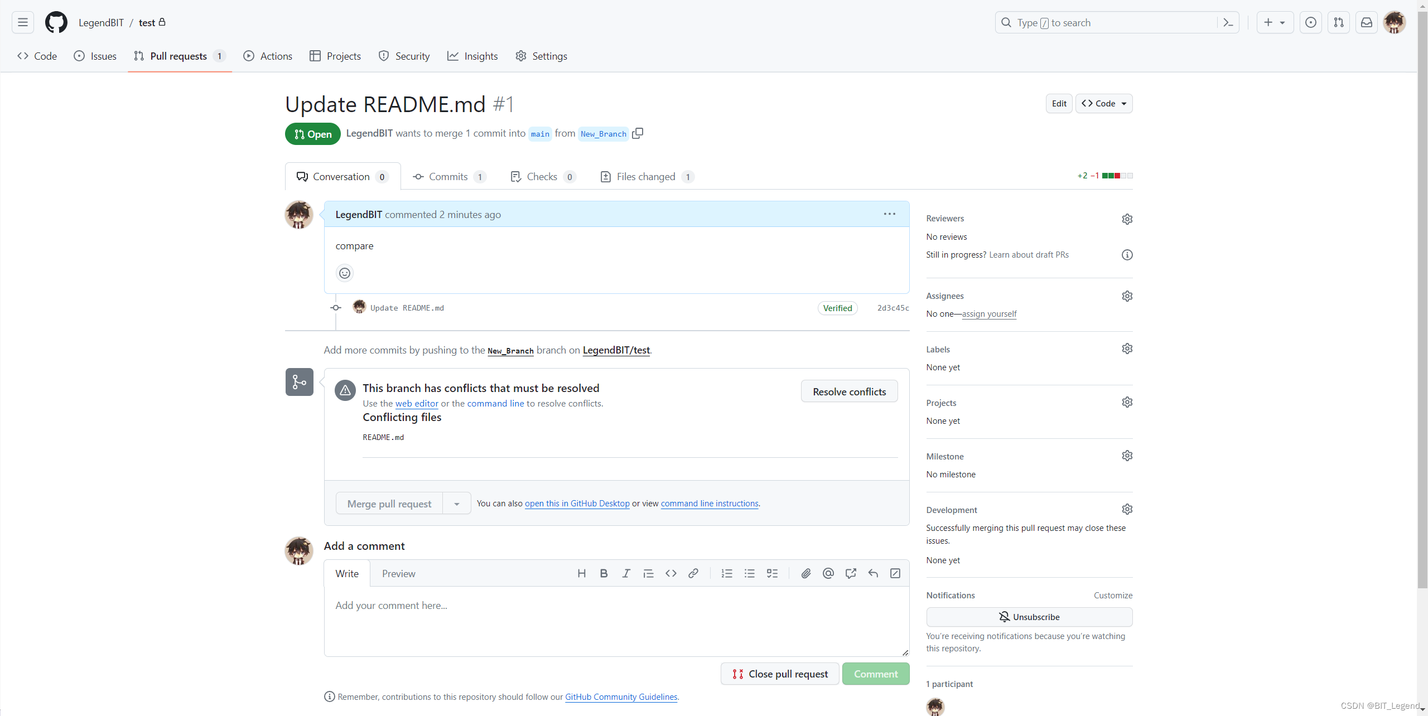Screen dimensions: 1428x716
Task: Expand the Code dropdown button
Action: coord(1104,104)
